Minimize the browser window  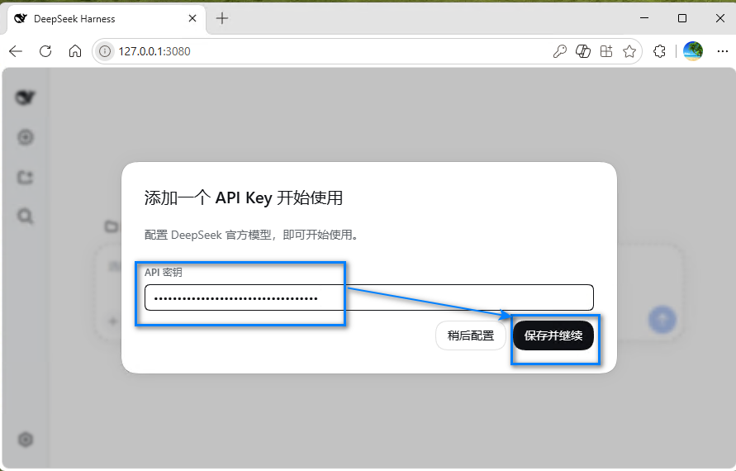tap(644, 18)
